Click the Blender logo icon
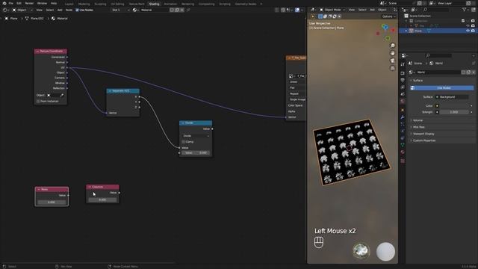 pyautogui.click(x=4, y=3)
